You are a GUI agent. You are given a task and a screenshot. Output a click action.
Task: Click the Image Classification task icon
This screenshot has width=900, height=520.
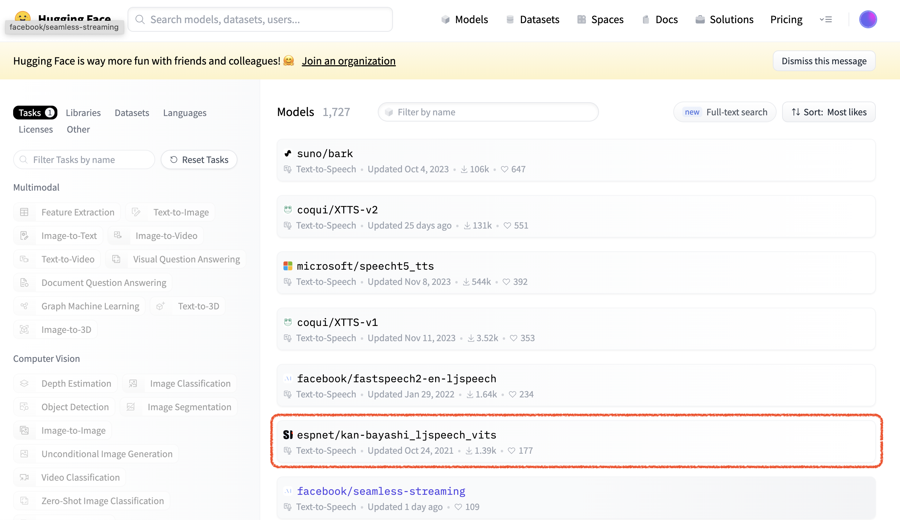133,383
